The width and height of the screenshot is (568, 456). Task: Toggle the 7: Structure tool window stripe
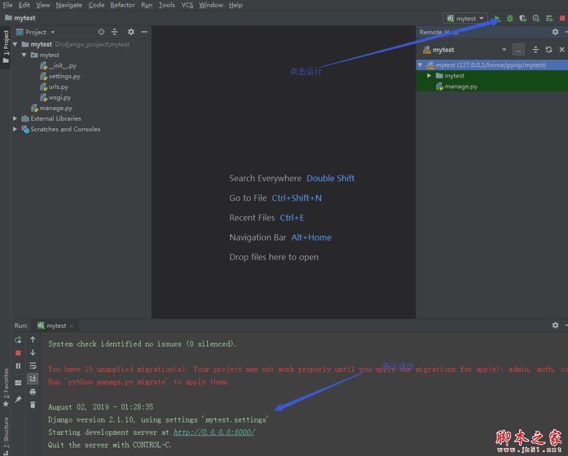pyautogui.click(x=6, y=436)
